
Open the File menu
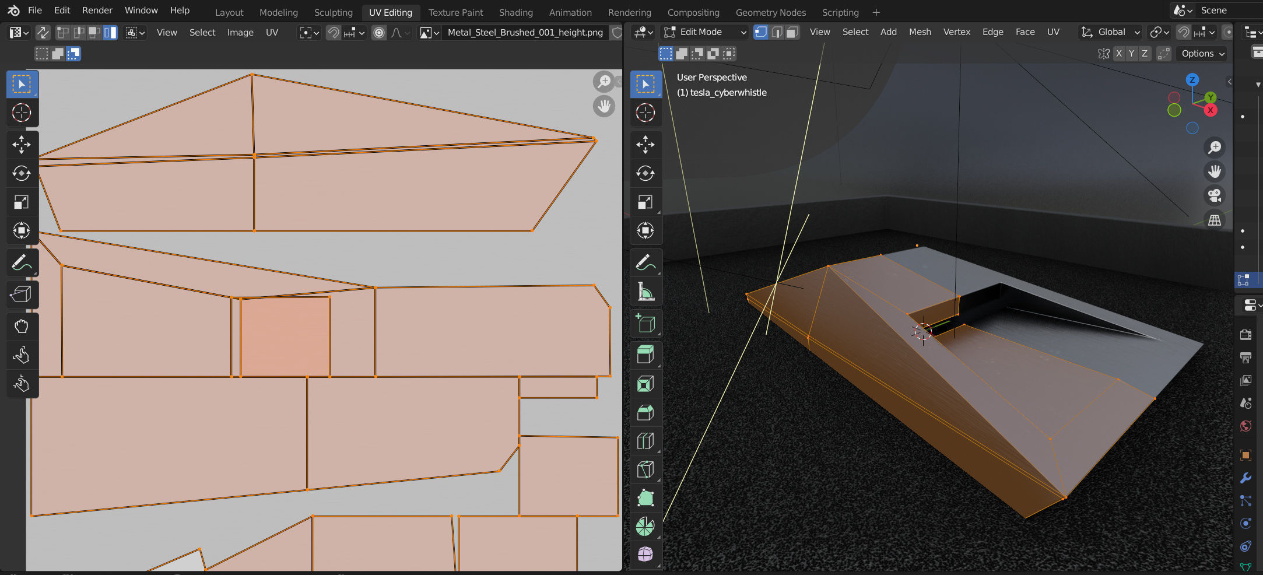tap(35, 10)
